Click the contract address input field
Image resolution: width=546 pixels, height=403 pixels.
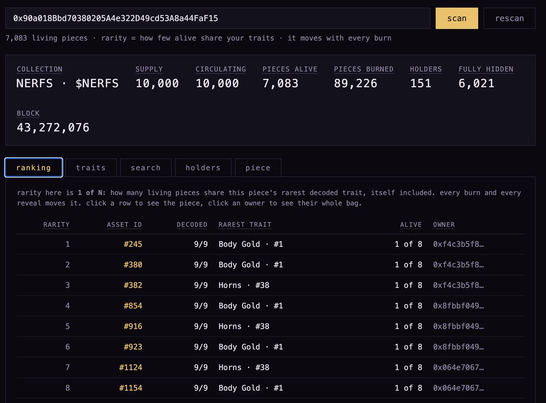[x=217, y=18]
